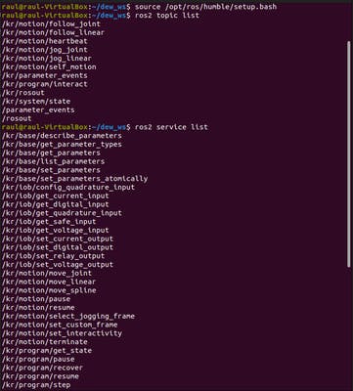
Task: Click the /kr/iob/get_safe_input service text
Action: coord(49,222)
